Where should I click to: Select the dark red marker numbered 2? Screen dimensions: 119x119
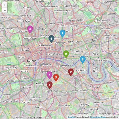tap(71, 72)
